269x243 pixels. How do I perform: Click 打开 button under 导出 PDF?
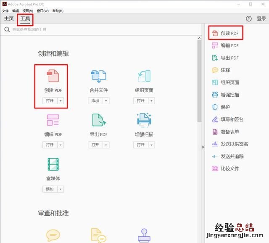(95, 145)
